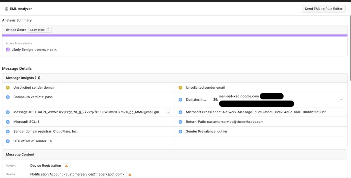Click yellow icon beside Unsolicited sender domain
Viewport: 351px width, 178px height.
8,88
